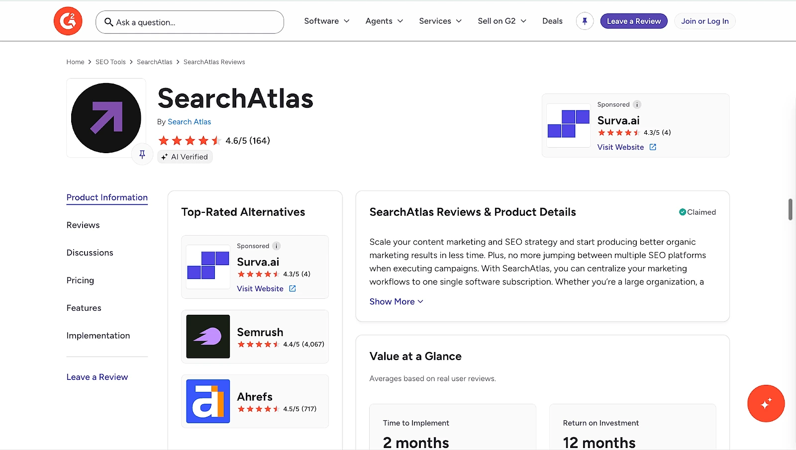
Task: Expand the Sell on G2 menu
Action: pos(502,21)
